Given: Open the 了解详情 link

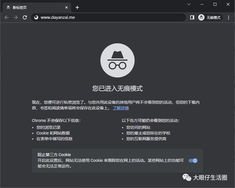Looking at the screenshot, I should tap(121, 108).
